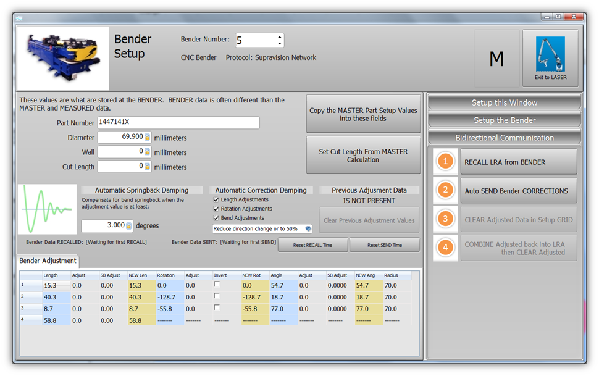This screenshot has height=376, width=599.
Task: Click the Exit to LASER arm icon
Action: coord(550,56)
